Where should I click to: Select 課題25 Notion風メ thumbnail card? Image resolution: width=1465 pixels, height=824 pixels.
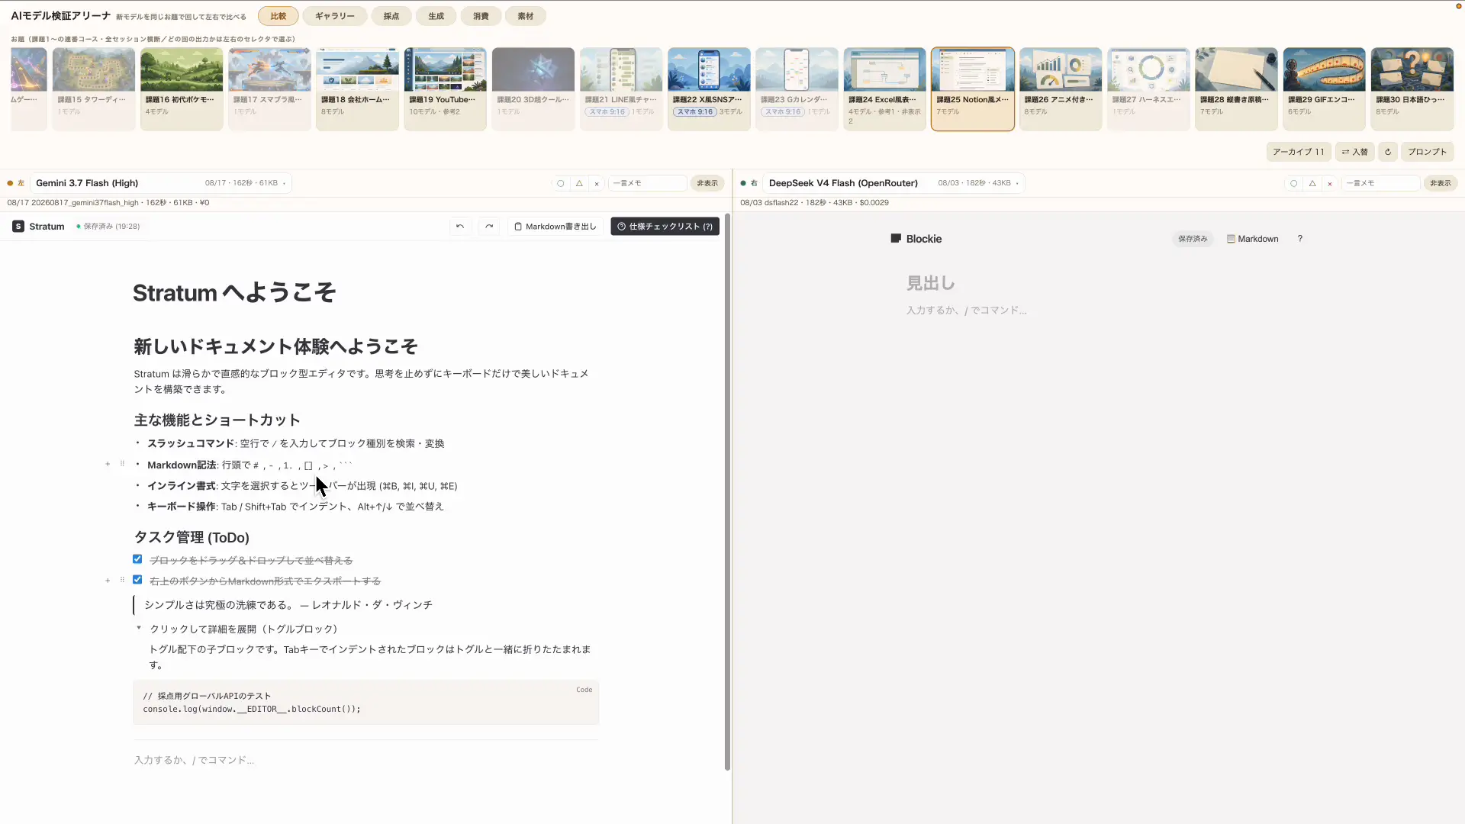point(973,89)
